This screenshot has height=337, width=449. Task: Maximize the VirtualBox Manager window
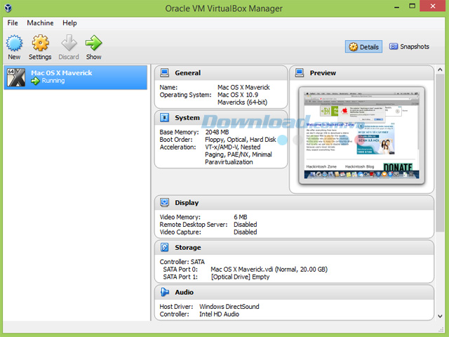412,6
